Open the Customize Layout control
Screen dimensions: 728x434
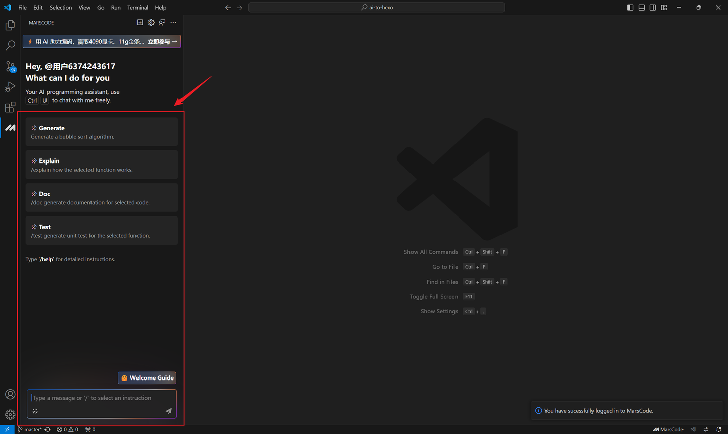[664, 8]
